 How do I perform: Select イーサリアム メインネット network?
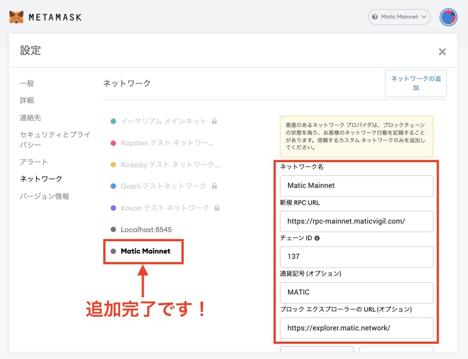click(x=164, y=121)
